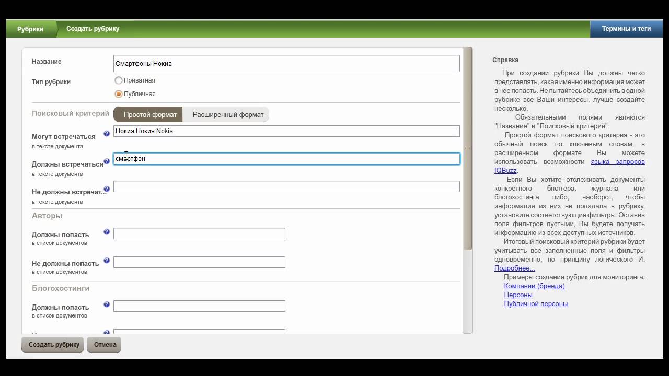The height and width of the screenshot is (376, 669).
Task: Click the field containing "Нокиа Нокия Nokia"
Action: [286, 131]
